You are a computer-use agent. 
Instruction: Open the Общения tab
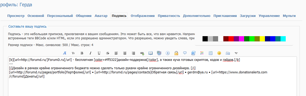point(83,16)
